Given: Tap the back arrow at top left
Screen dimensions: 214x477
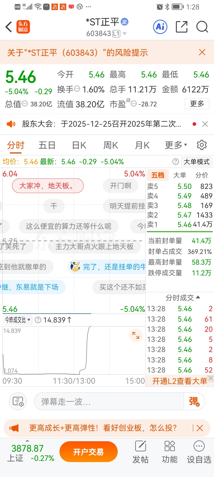Looking at the screenshot, I should click(x=9, y=27).
